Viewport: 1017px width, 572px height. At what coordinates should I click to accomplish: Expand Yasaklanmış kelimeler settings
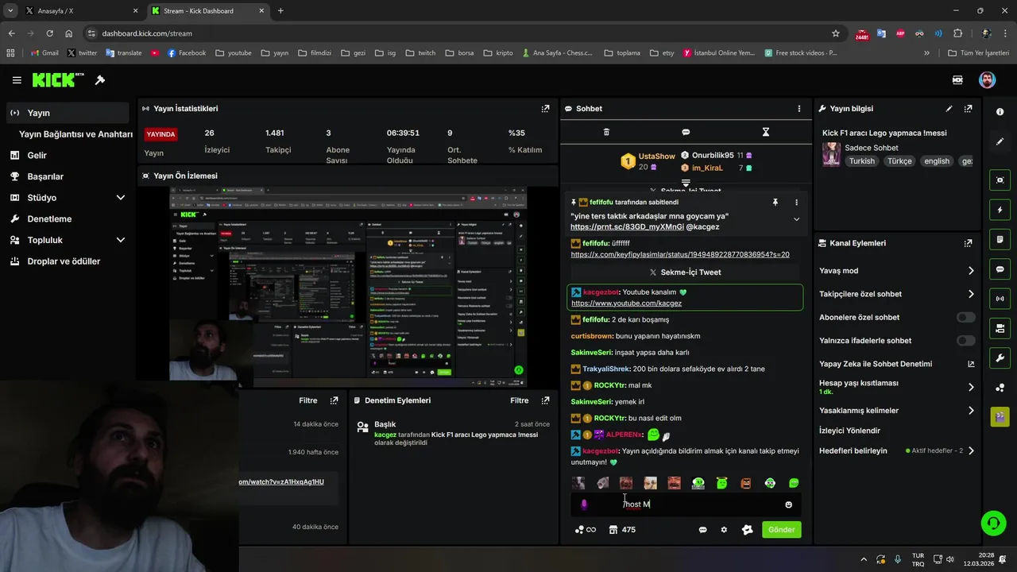(x=971, y=411)
